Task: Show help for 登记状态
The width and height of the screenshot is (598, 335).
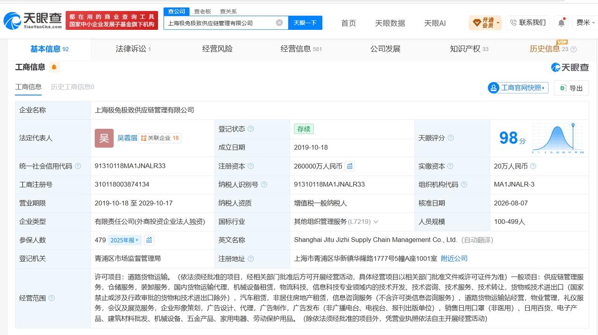Action: 251,129
